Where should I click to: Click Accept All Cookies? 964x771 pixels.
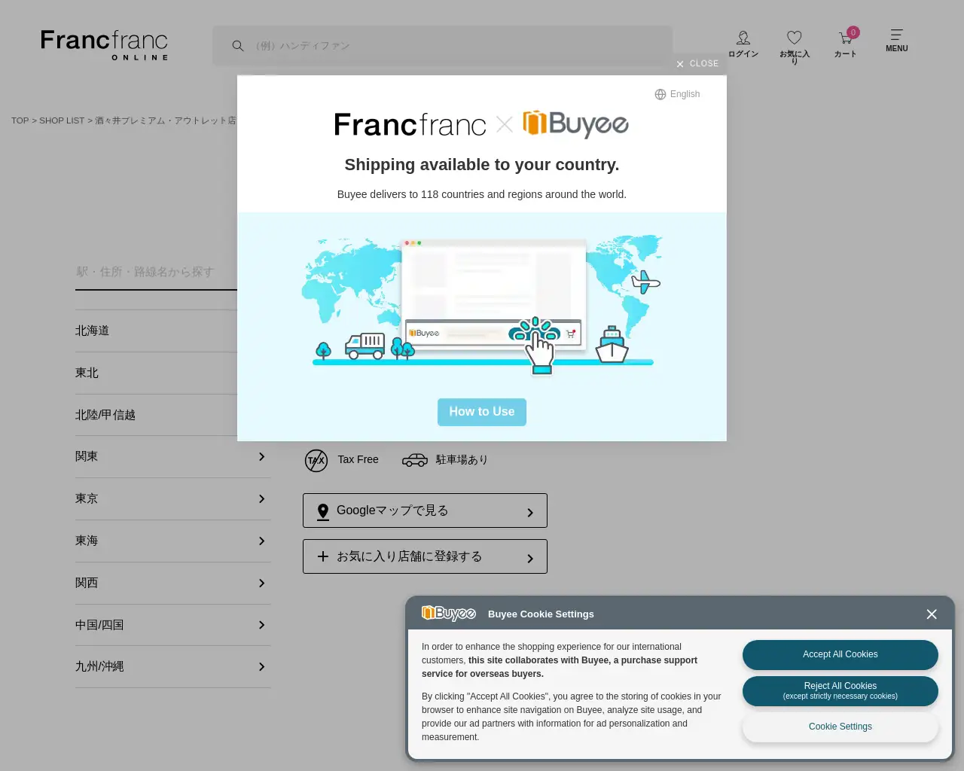(x=840, y=655)
